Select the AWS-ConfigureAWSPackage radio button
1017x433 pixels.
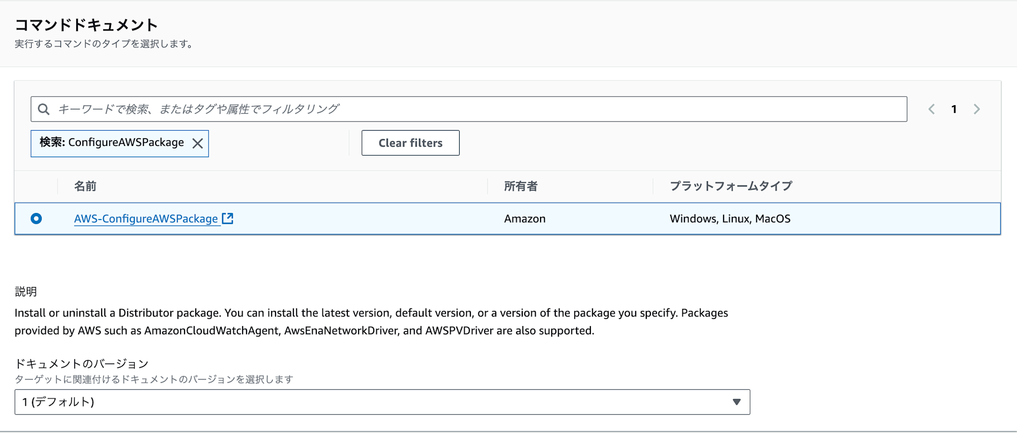(36, 219)
